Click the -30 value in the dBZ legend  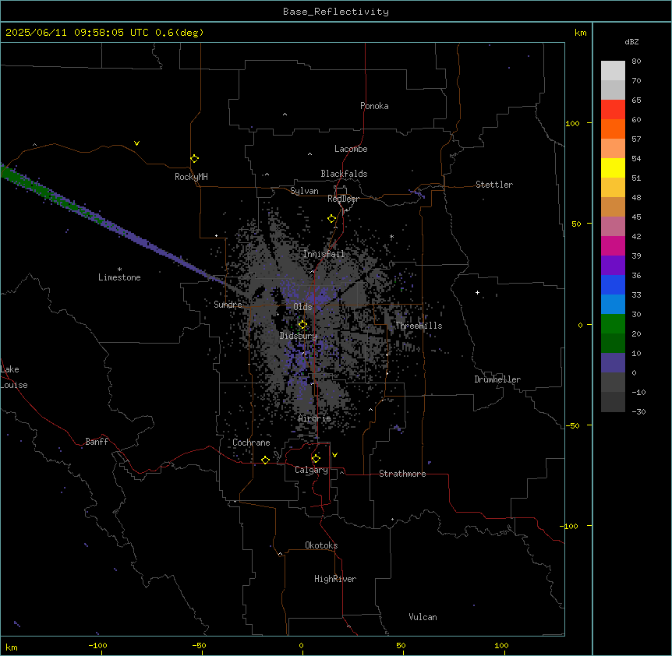point(638,411)
